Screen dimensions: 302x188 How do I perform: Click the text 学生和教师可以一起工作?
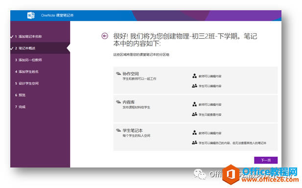(139, 79)
